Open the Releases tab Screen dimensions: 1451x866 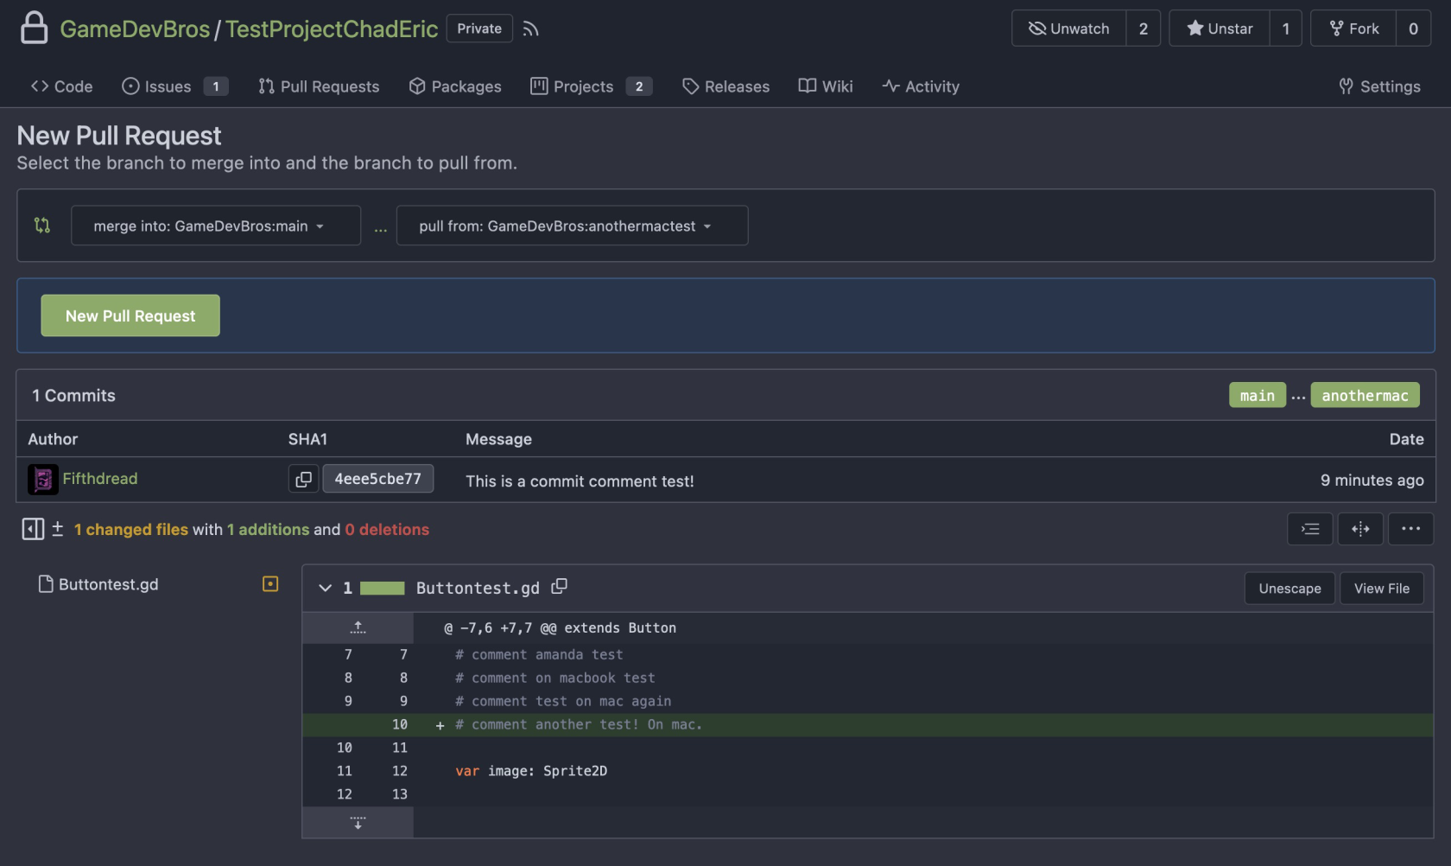725,86
